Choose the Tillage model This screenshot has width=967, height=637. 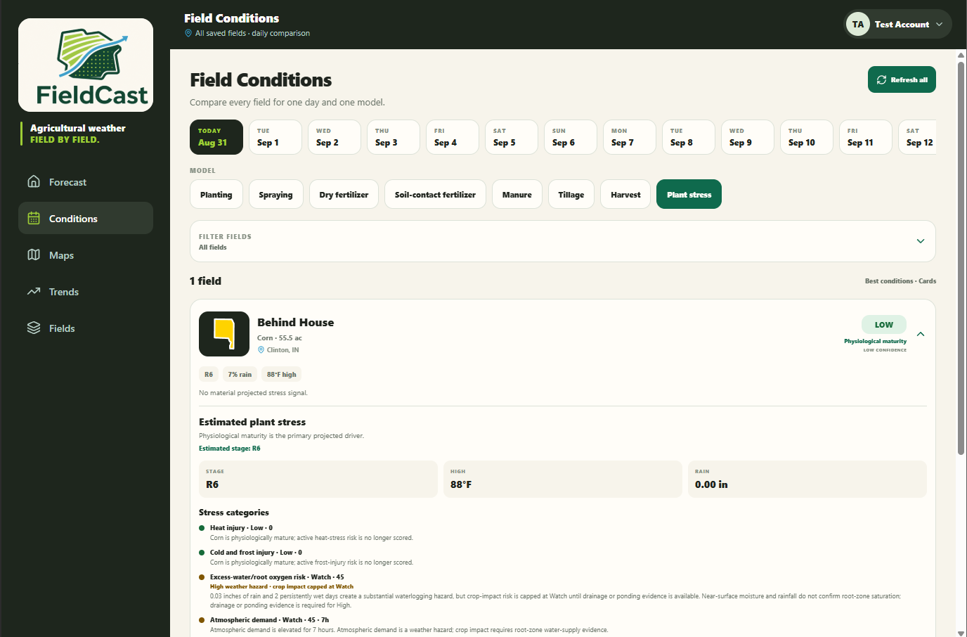571,194
